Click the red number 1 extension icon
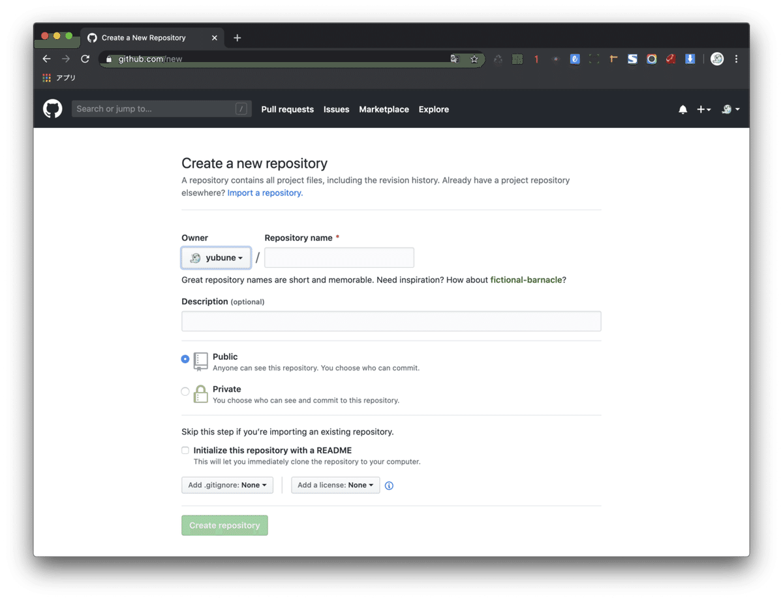This screenshot has height=601, width=783. (x=536, y=59)
